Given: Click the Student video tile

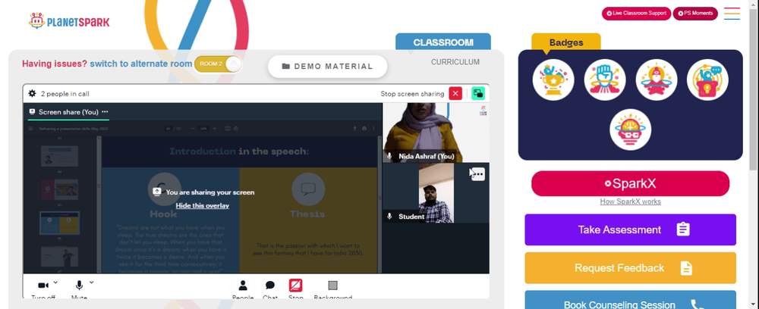Looking at the screenshot, I should pyautogui.click(x=436, y=192).
